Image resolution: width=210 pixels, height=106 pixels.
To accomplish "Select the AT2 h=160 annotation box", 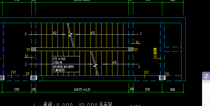I will point(66,64).
